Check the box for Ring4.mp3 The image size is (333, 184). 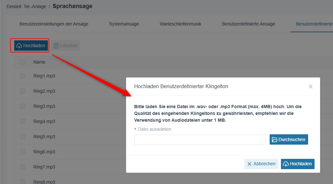[23, 121]
